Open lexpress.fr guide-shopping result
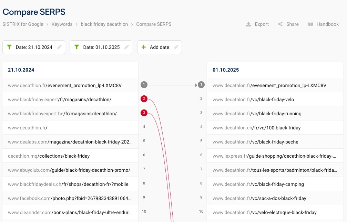This screenshot has width=347, height=222. 274,156
